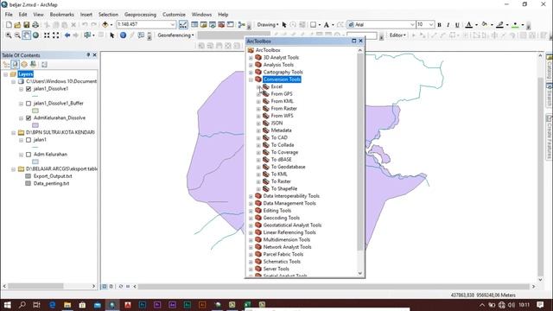Click the Add Data icon
This screenshot has width=553, height=311.
coord(105,25)
